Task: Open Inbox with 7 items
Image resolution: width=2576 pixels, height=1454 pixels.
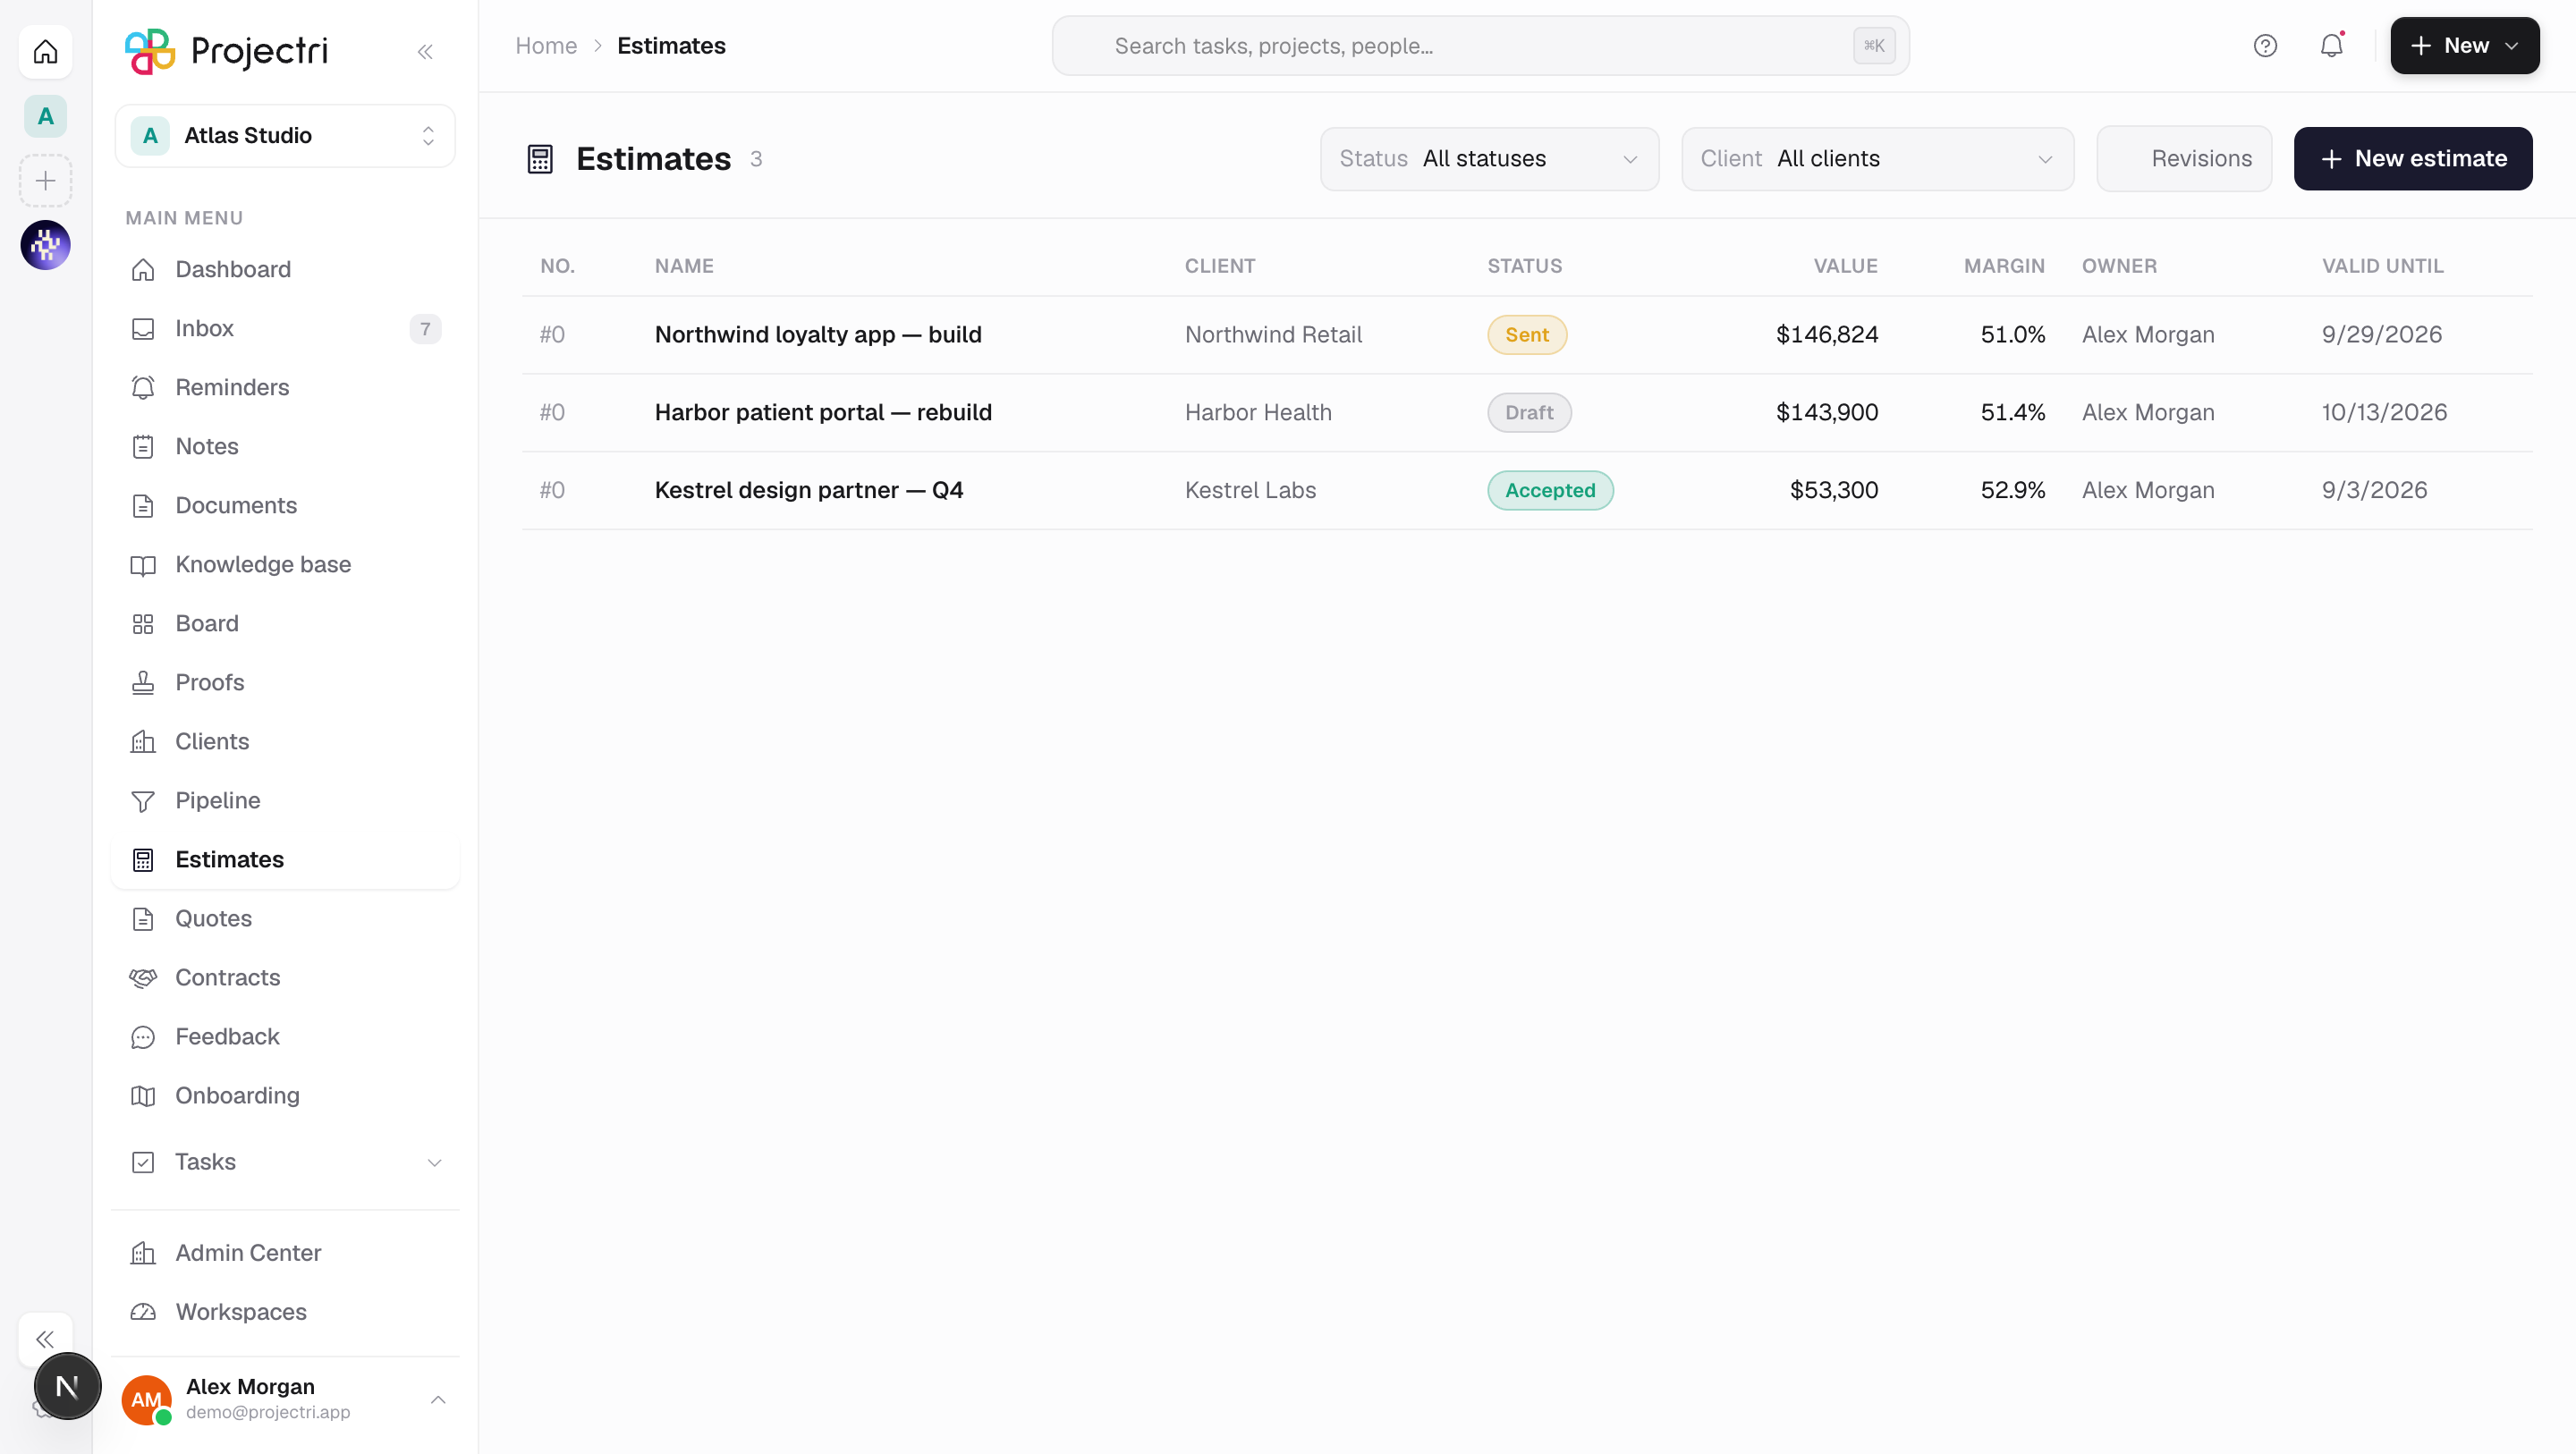Action: click(285, 329)
